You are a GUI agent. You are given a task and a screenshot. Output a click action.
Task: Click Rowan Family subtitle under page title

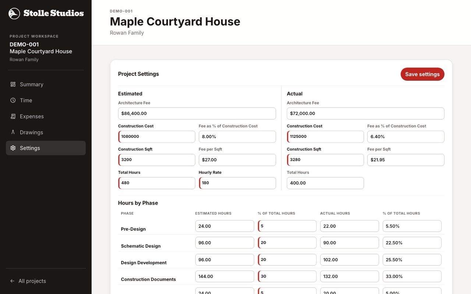[127, 33]
